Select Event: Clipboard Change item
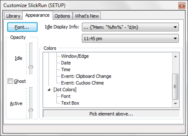Image resolution: width=188 pixels, height=136 pixels. coord(86,76)
